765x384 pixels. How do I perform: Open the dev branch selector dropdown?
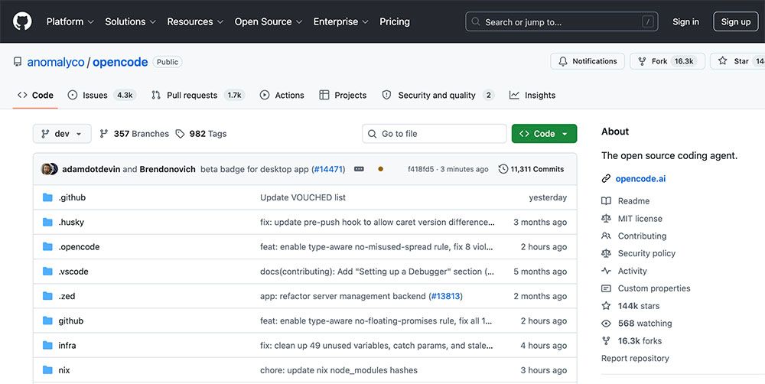62,134
